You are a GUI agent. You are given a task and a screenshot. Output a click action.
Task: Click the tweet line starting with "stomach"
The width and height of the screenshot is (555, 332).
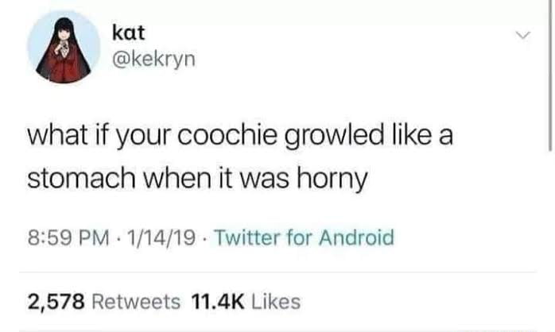click(197, 178)
